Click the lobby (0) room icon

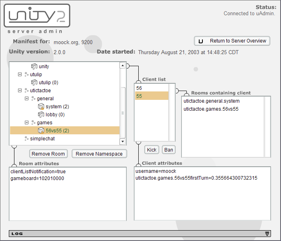tap(41, 114)
